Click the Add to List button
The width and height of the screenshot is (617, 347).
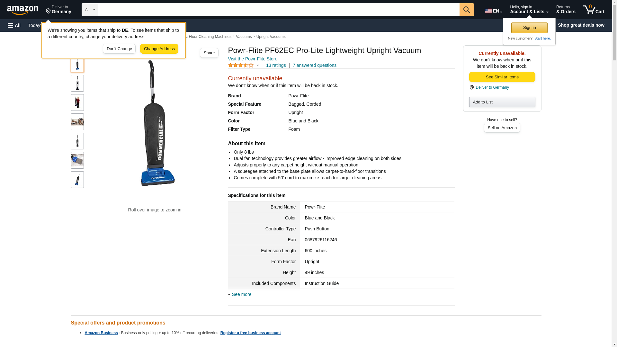502,102
